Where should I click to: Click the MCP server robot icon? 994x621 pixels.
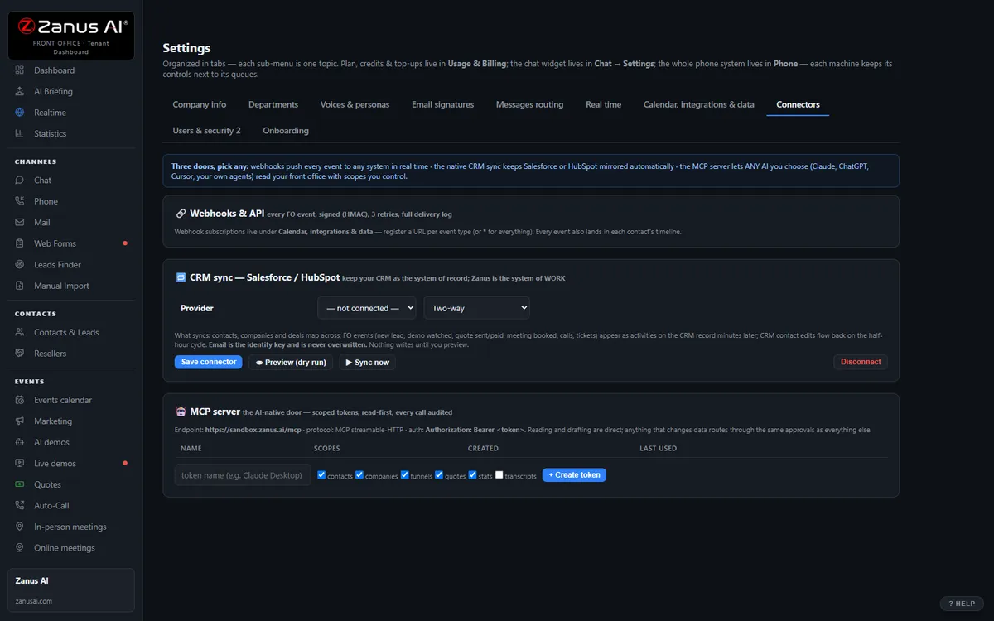click(181, 412)
